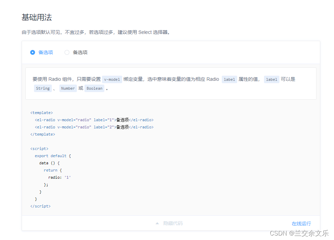
Task: Click the v-model inline code tag
Action: click(112, 79)
